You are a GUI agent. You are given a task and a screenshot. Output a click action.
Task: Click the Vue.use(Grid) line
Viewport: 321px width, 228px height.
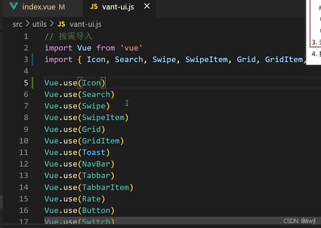click(75, 130)
